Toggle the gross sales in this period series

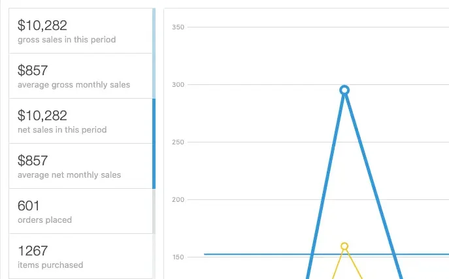click(81, 31)
